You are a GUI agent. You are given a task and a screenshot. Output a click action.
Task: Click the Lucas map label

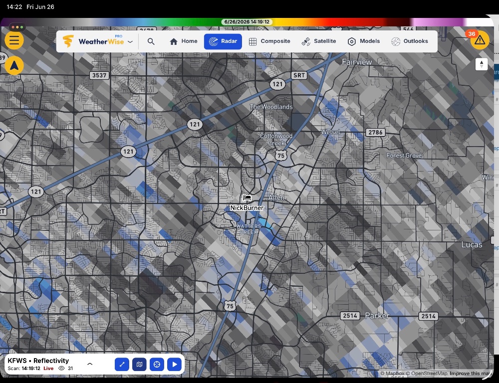(x=472, y=245)
